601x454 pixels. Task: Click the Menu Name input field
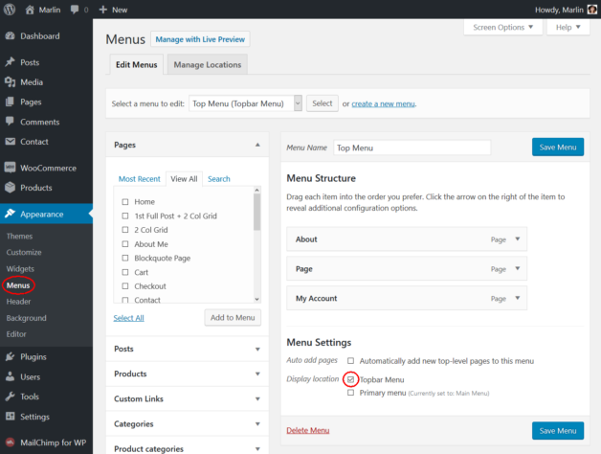[412, 148]
